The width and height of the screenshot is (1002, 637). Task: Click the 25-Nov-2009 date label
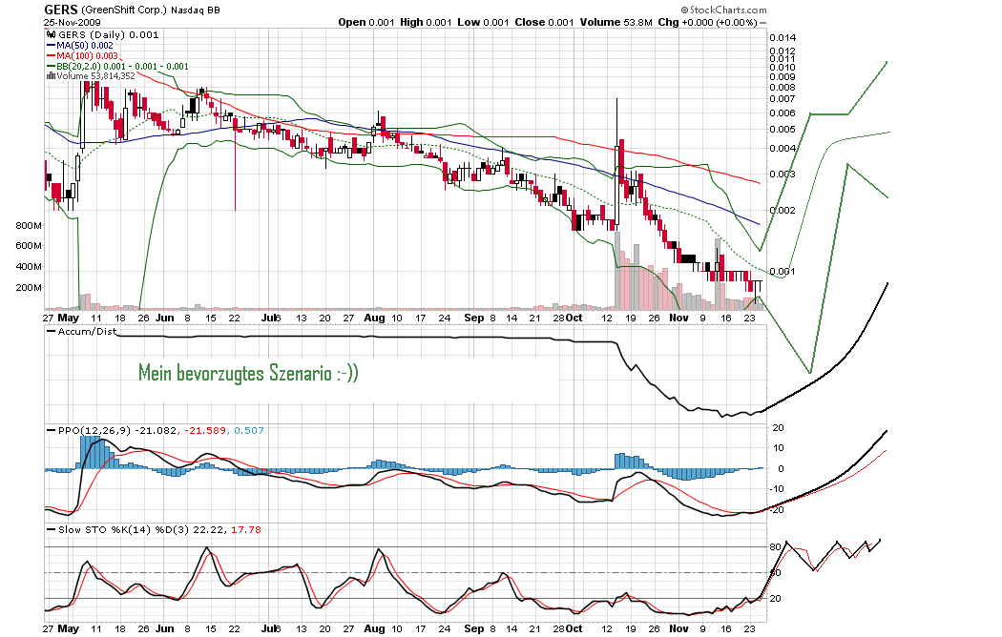[x=73, y=22]
